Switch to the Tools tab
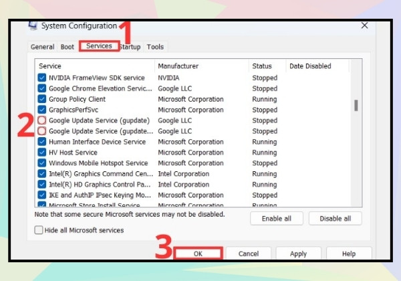Image resolution: width=401 pixels, height=281 pixels. (155, 47)
